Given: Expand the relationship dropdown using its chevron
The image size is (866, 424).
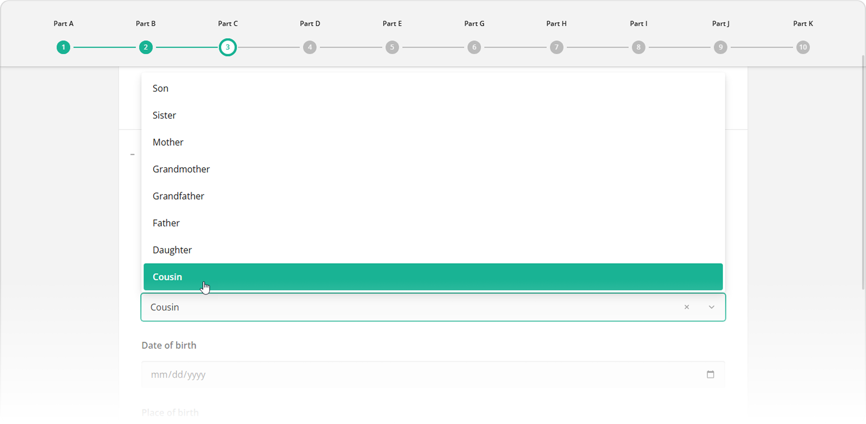Looking at the screenshot, I should pos(711,307).
